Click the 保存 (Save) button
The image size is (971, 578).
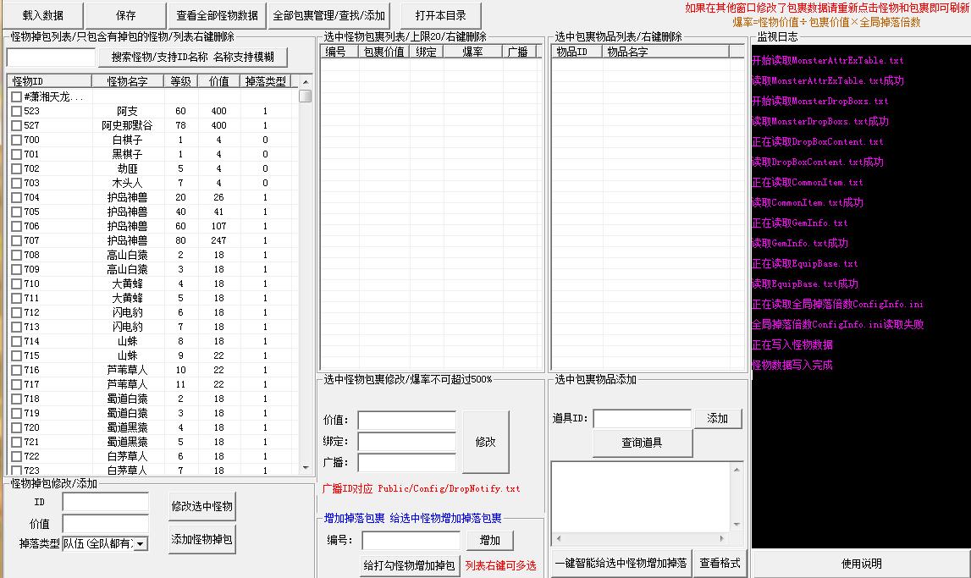[125, 15]
